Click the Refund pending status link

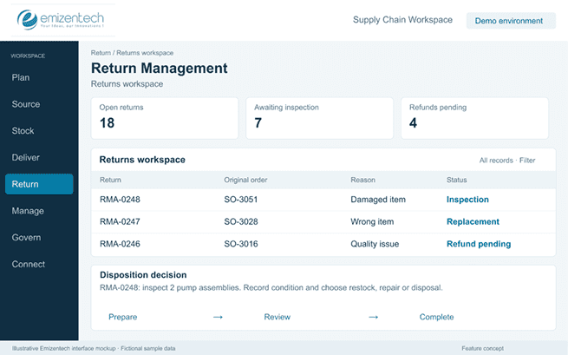tap(479, 244)
